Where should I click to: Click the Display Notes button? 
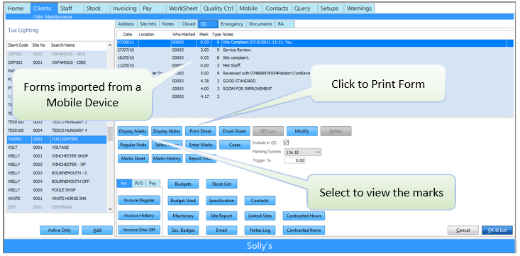[x=167, y=131]
